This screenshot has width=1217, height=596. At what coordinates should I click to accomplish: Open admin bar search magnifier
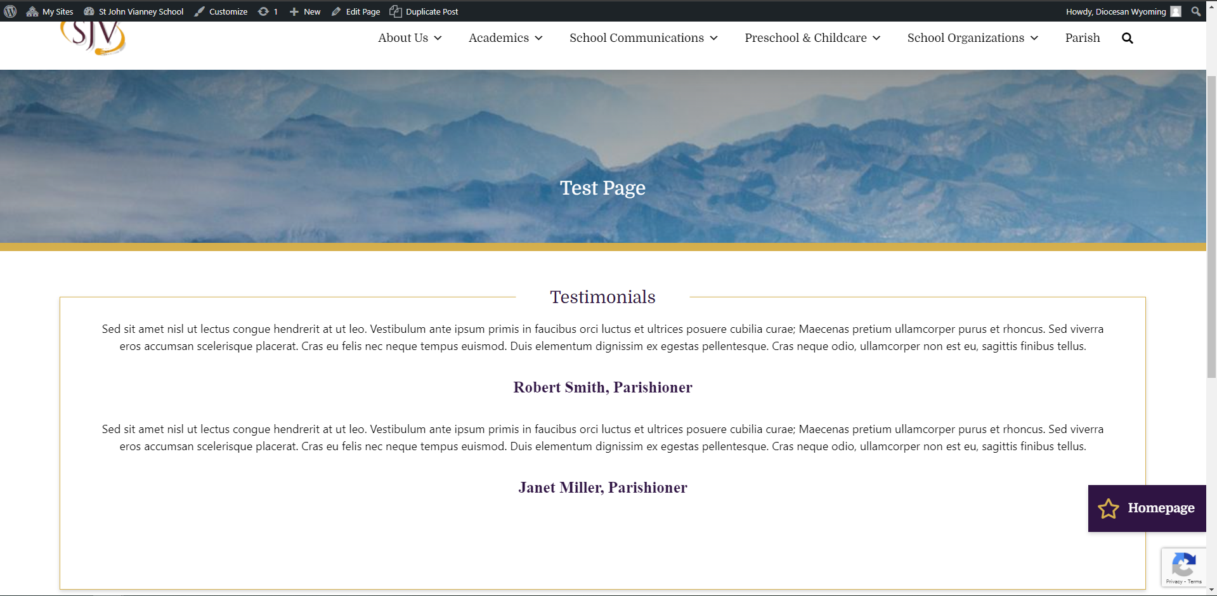[x=1195, y=11]
